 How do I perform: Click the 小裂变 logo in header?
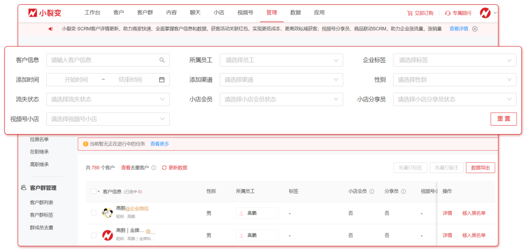(x=45, y=13)
